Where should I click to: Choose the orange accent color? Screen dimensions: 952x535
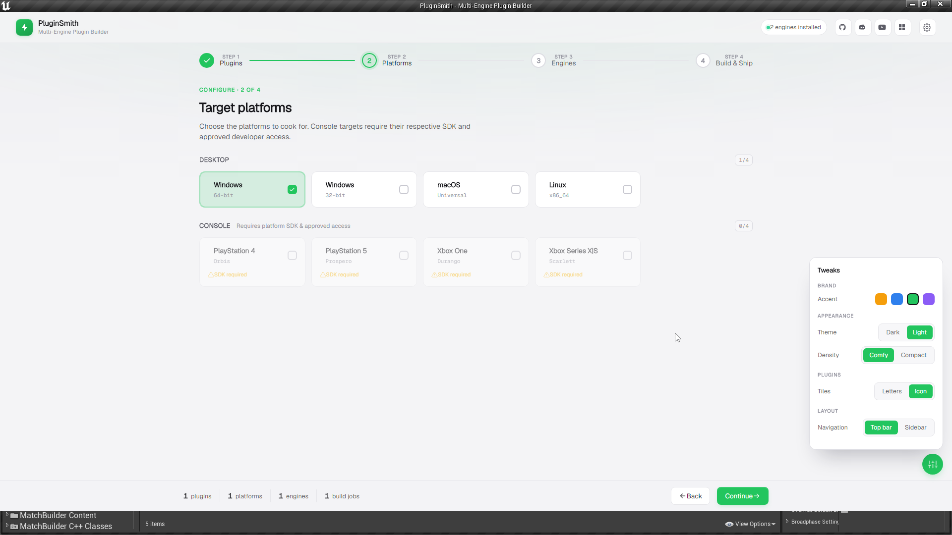coord(881,299)
